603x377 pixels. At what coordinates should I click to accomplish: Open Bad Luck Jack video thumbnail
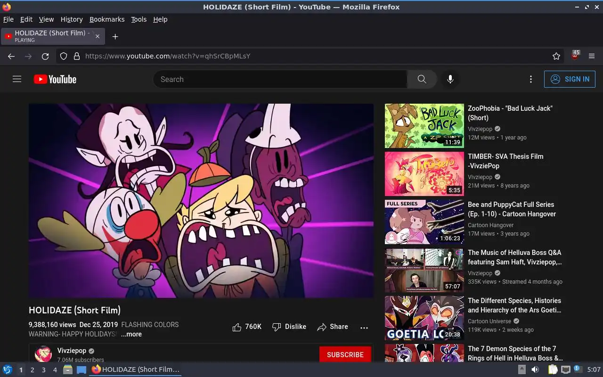424,126
